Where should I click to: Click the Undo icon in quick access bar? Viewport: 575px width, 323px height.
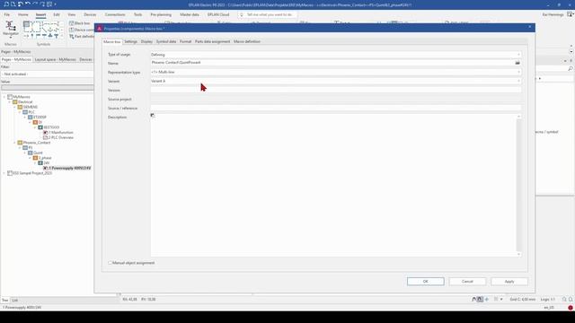28,4
